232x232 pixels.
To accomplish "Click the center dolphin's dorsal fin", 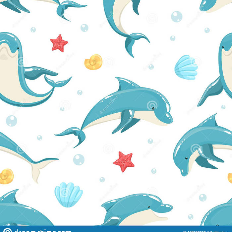I will [x=124, y=84].
